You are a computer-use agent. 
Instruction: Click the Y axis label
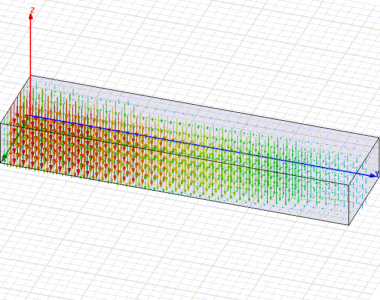(377, 173)
